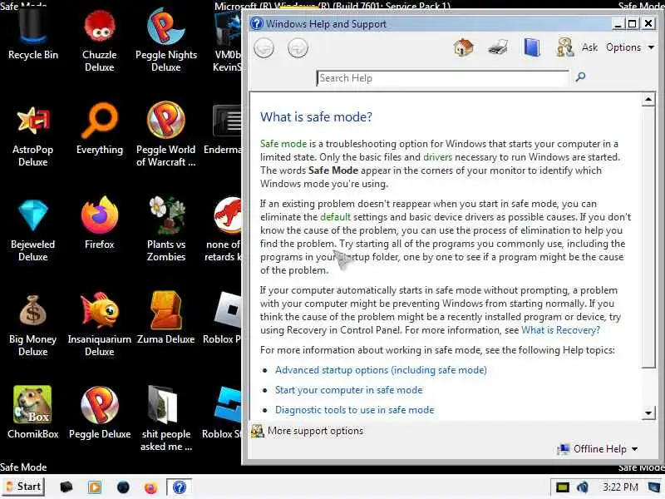
Task: Select ChomikBox desktop icon
Action: point(33,413)
